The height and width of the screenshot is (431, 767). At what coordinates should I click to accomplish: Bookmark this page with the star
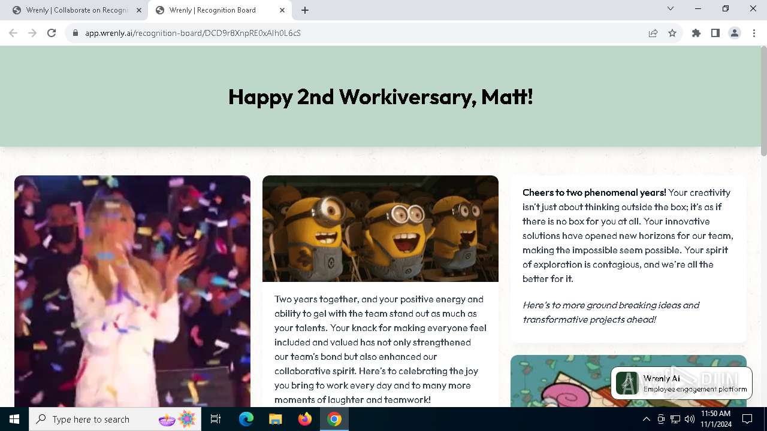(672, 33)
